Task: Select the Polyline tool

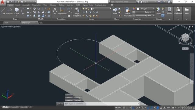Action: tap(9, 11)
